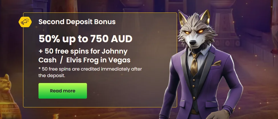Image resolution: width=278 pixels, height=119 pixels.
Task: Select the Second Deposit Bonus heading
Action: point(77,22)
